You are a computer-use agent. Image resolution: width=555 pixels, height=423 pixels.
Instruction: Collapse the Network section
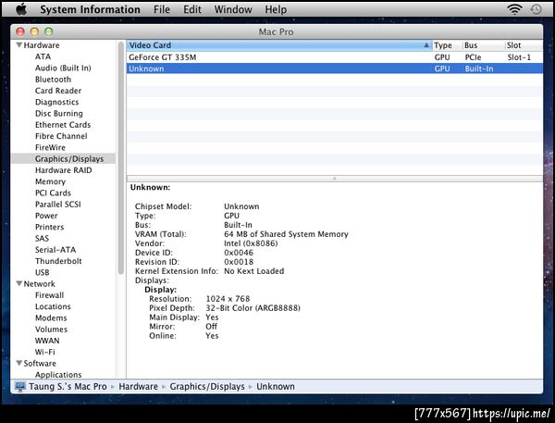click(x=19, y=283)
